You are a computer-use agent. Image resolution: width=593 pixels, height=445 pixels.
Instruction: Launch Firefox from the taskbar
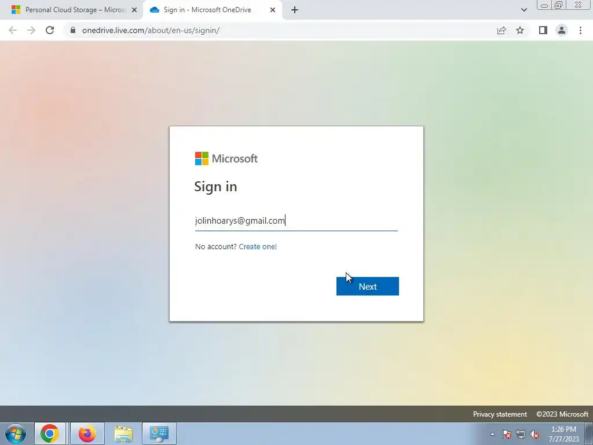87,433
